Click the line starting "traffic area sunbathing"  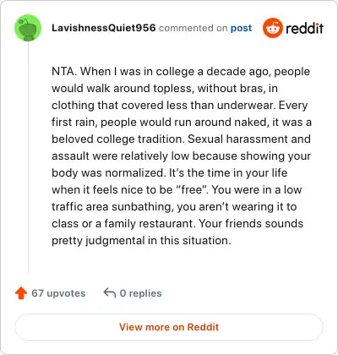click(174, 206)
